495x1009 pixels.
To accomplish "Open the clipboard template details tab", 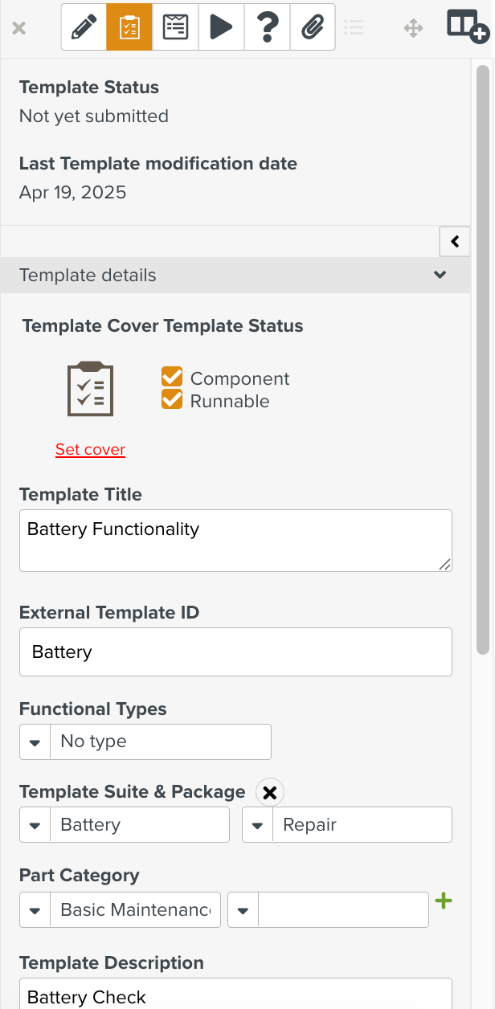I will tap(129, 27).
